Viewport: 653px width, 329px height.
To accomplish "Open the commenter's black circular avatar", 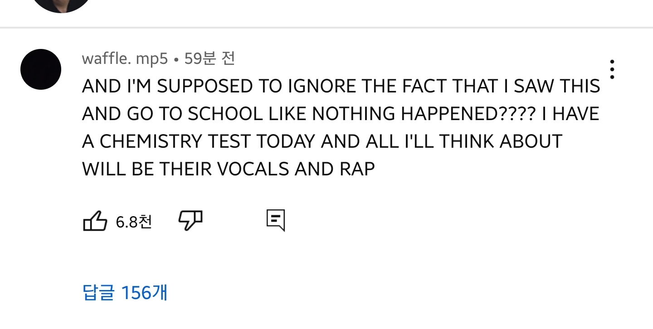I will coord(41,69).
